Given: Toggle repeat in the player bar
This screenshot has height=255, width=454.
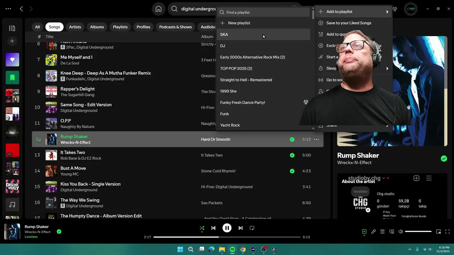Looking at the screenshot, I should [252, 228].
